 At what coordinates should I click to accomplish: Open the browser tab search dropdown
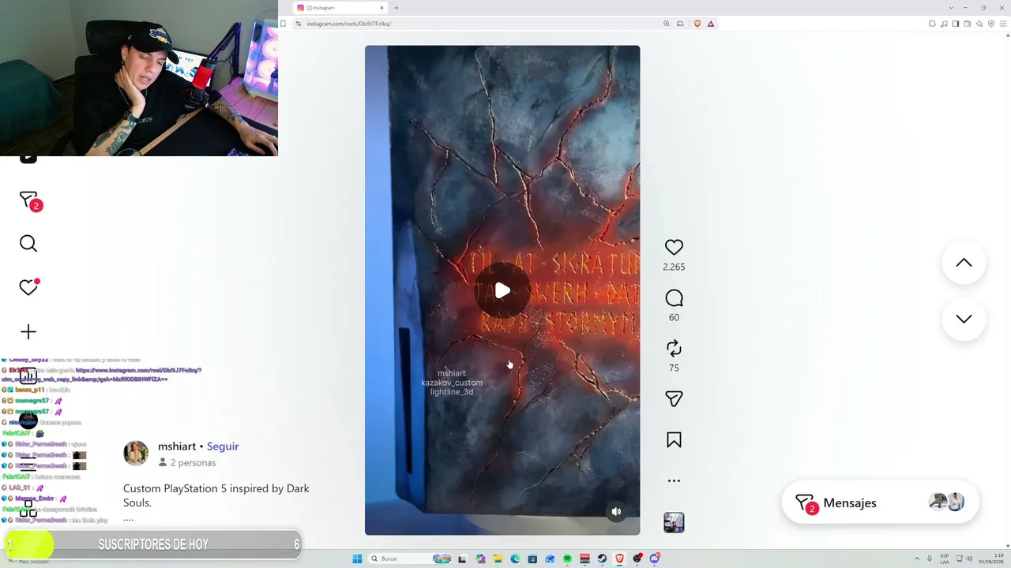point(951,8)
